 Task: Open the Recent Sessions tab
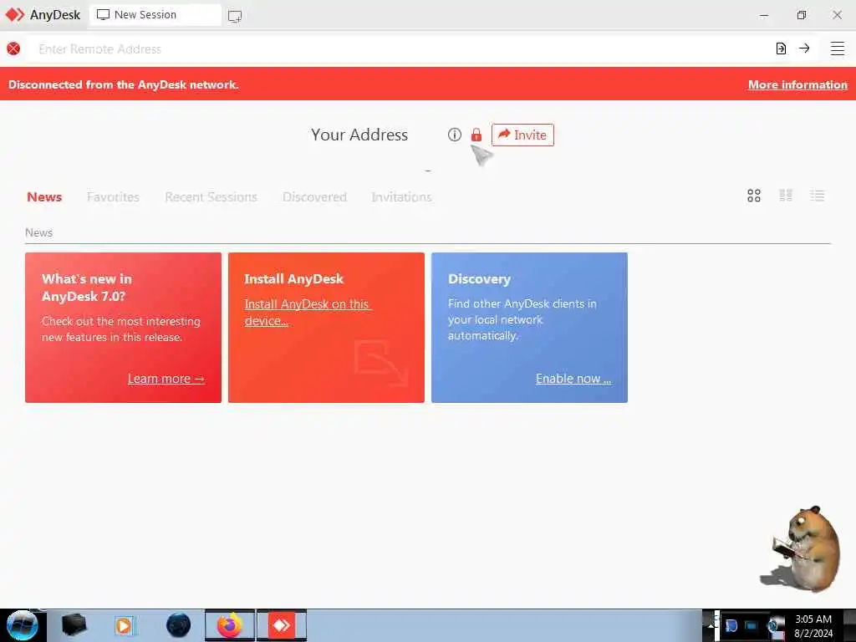[211, 197]
